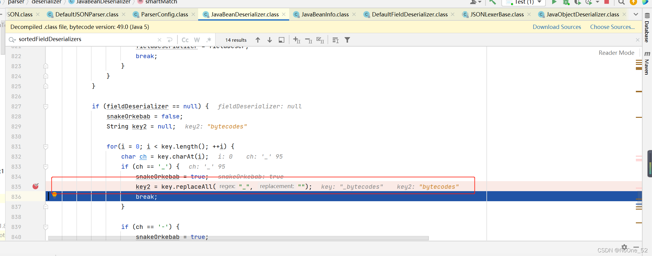Collapse the if block at line 833
Viewport: 652px width, 256px height.
click(46, 167)
